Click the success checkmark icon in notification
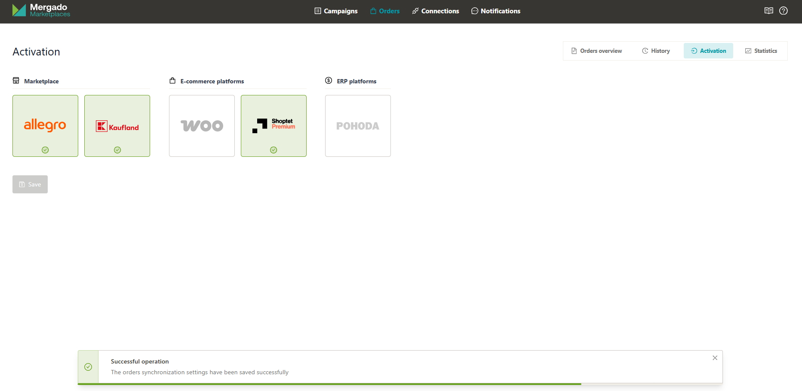 88,367
